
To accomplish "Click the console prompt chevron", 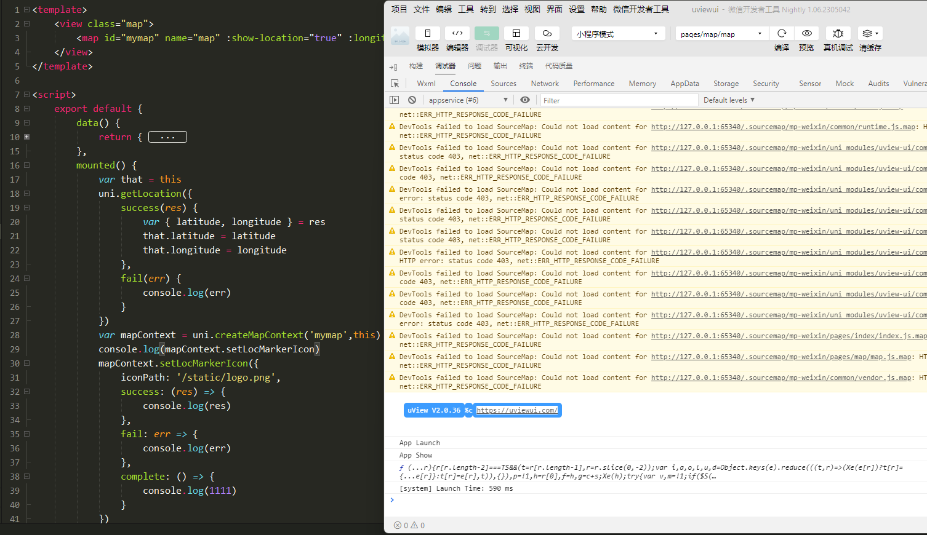I will pos(392,499).
